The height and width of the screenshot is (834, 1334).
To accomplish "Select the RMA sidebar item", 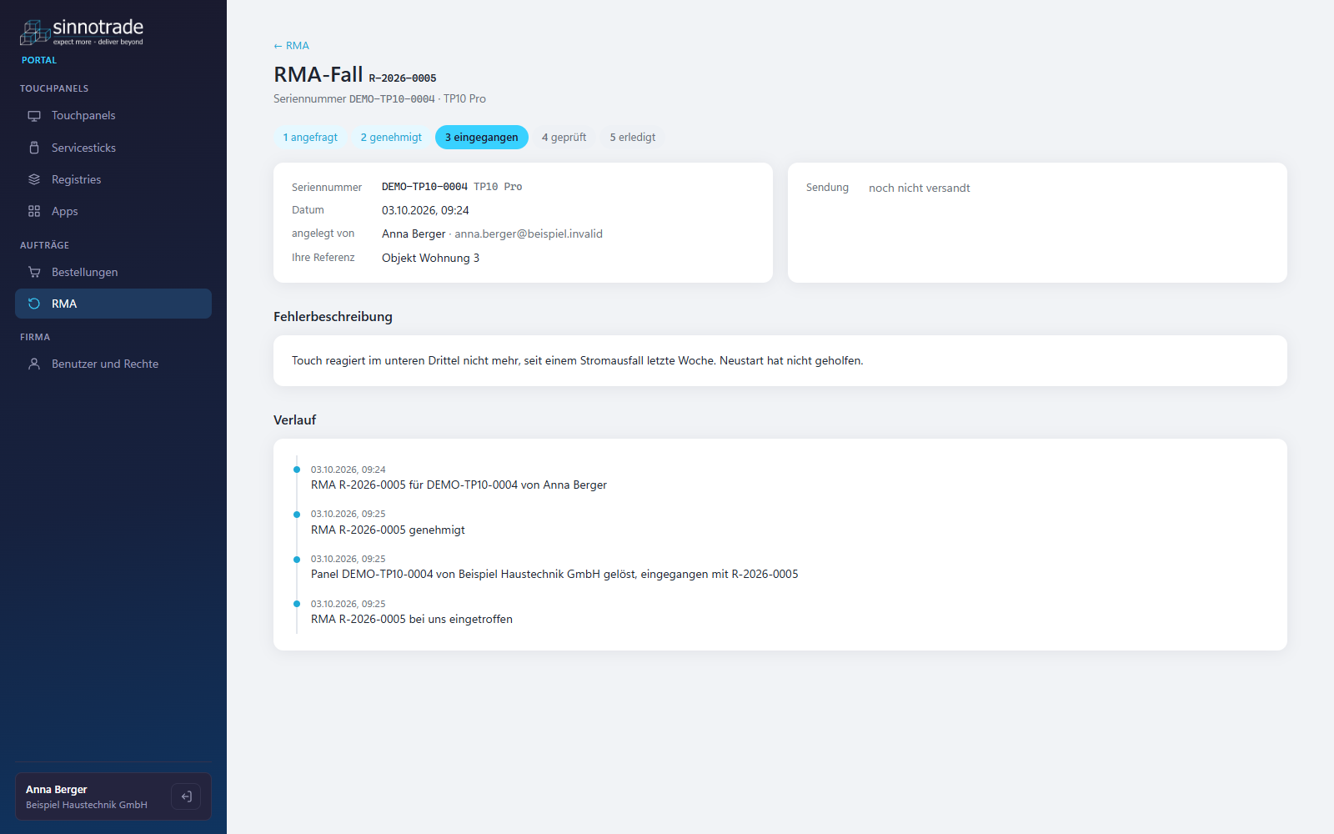I will [113, 304].
